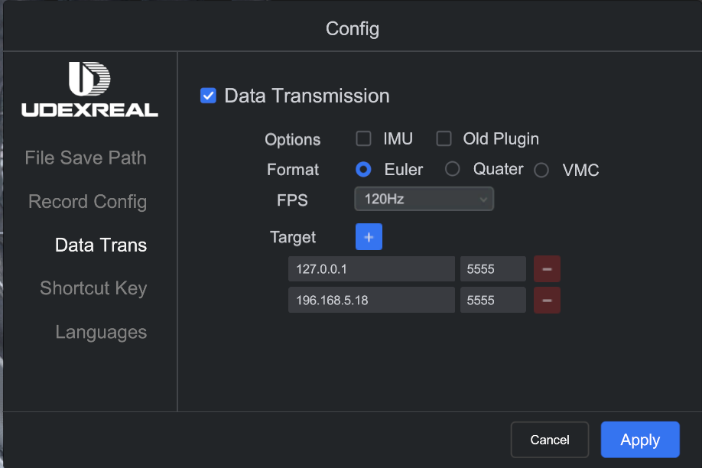
Task: Remove the 127.0.0.1 target entry
Action: pos(547,269)
